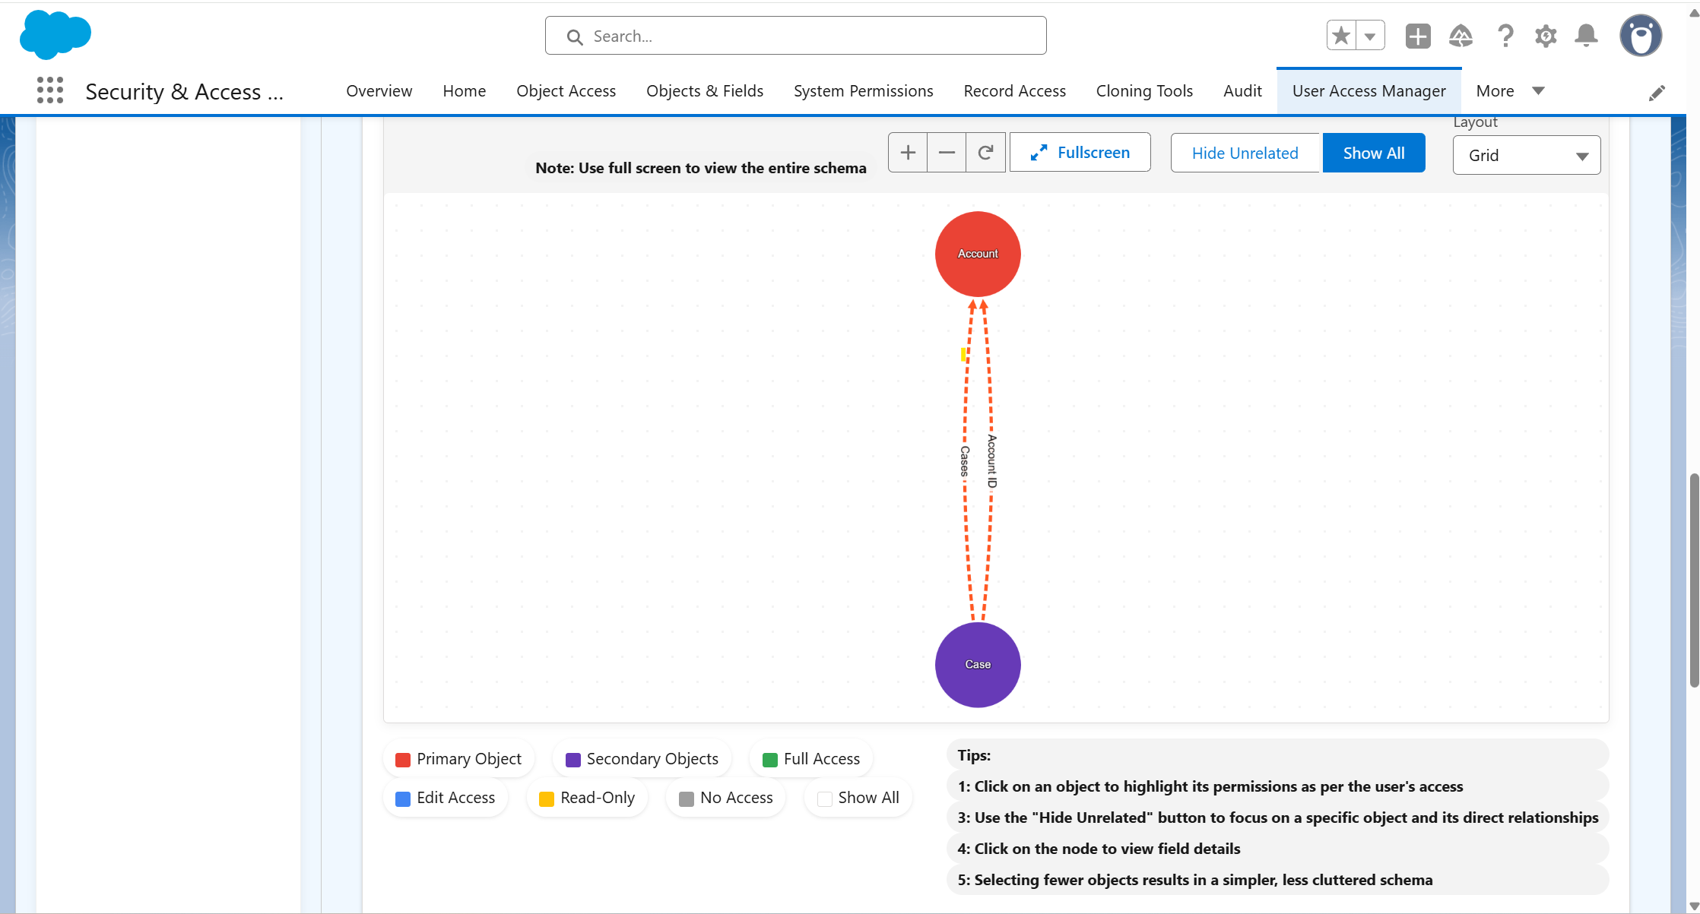
Task: Click the Fullscreen button
Action: tap(1080, 153)
